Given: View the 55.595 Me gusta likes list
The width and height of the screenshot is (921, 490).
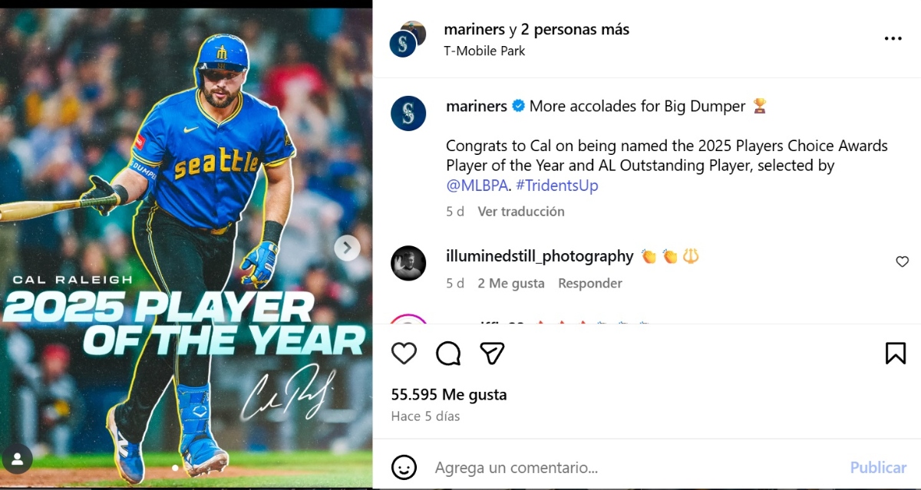Looking at the screenshot, I should 449,395.
